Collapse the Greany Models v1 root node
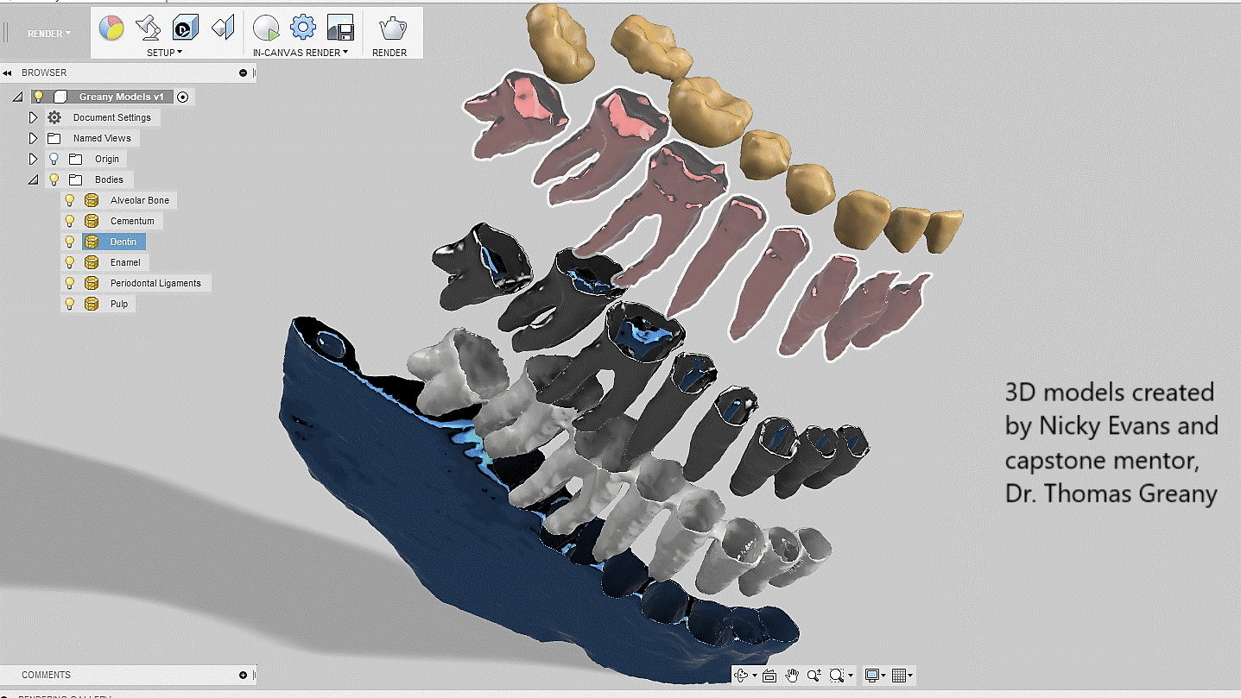 click(18, 97)
